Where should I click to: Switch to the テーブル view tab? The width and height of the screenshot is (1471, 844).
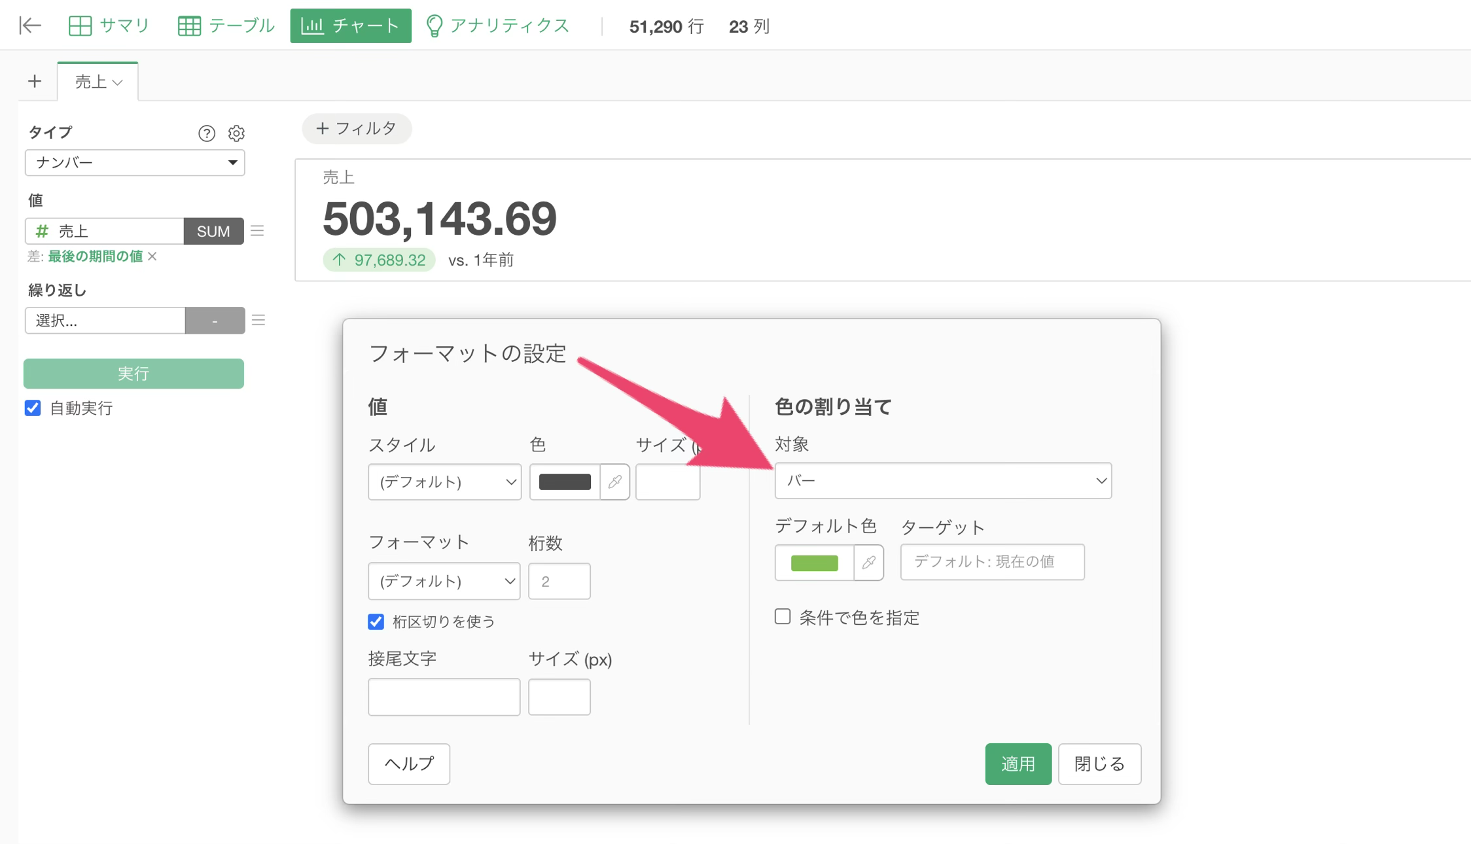[x=226, y=26]
